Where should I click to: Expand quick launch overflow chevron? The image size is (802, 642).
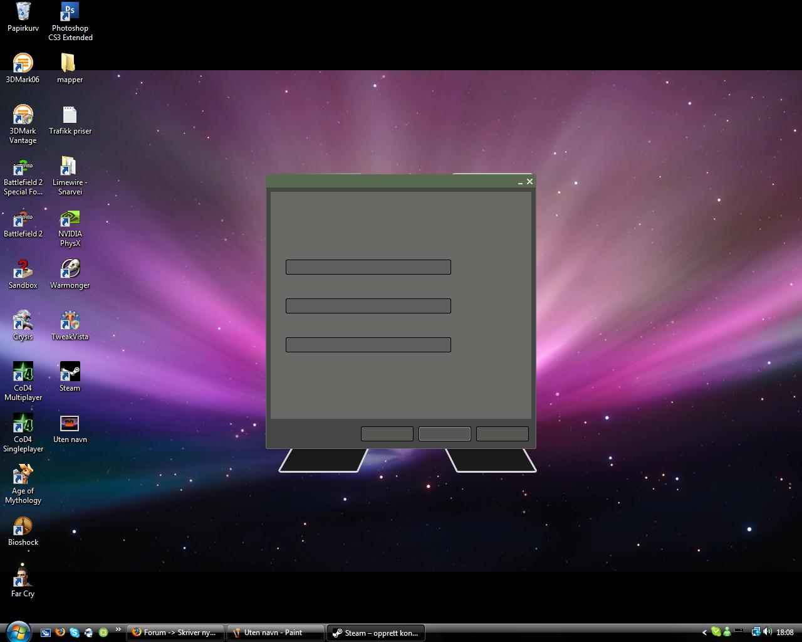click(x=118, y=629)
